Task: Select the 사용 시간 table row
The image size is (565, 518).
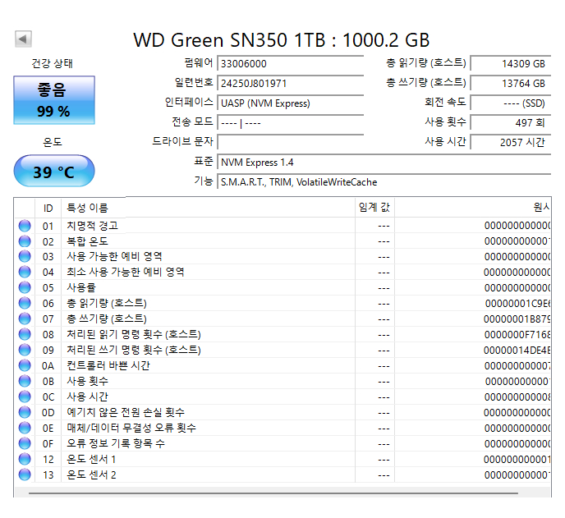Action: pos(282,397)
